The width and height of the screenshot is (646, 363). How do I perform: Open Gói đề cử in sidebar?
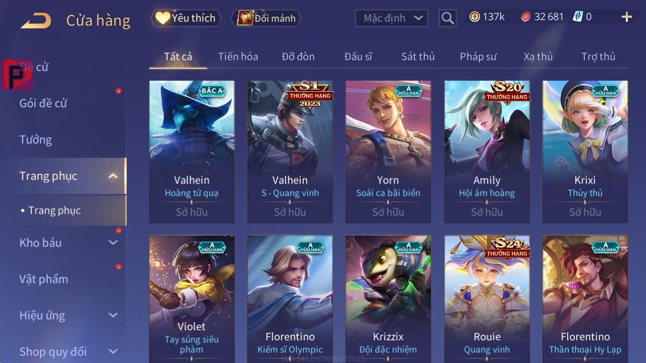point(43,103)
